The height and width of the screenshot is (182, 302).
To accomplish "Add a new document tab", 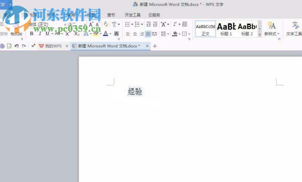I will pyautogui.click(x=155, y=46).
